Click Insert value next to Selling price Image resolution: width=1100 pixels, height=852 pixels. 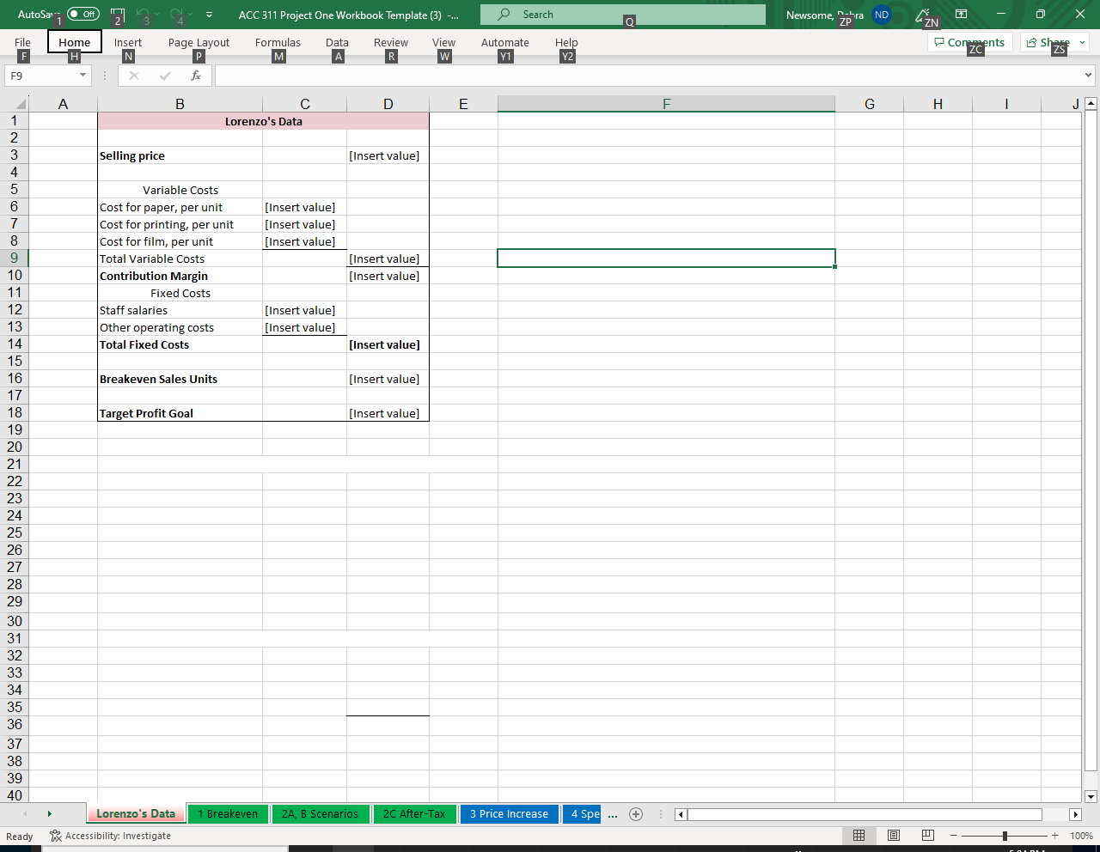point(388,155)
